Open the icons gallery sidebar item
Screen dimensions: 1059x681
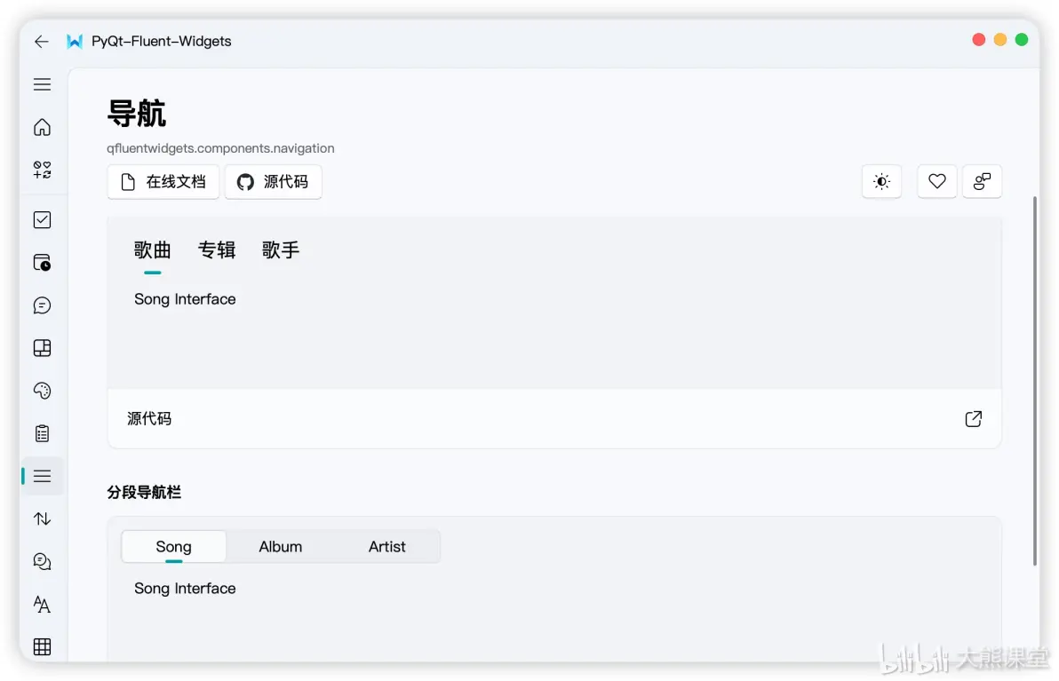pyautogui.click(x=42, y=170)
